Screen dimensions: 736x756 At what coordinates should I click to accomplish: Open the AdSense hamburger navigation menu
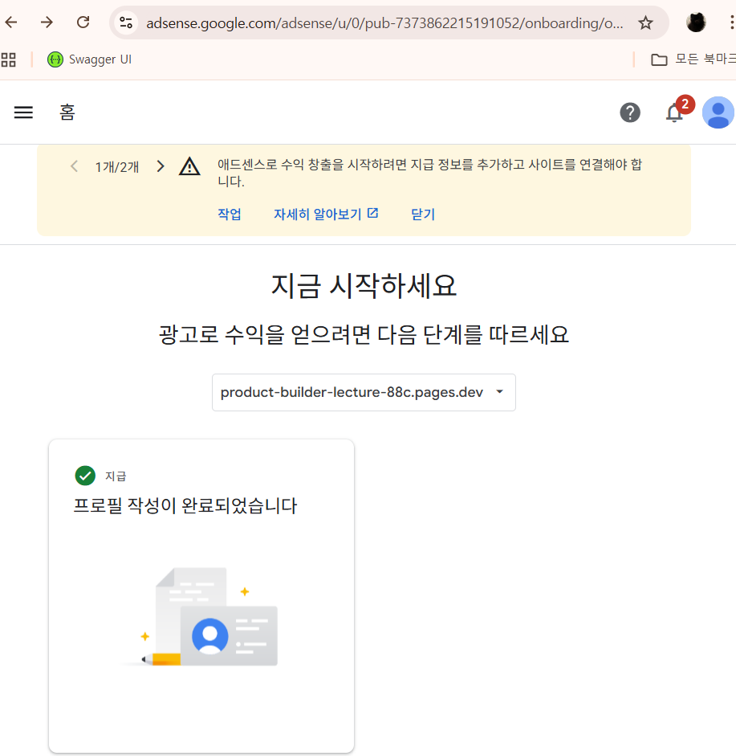point(23,112)
